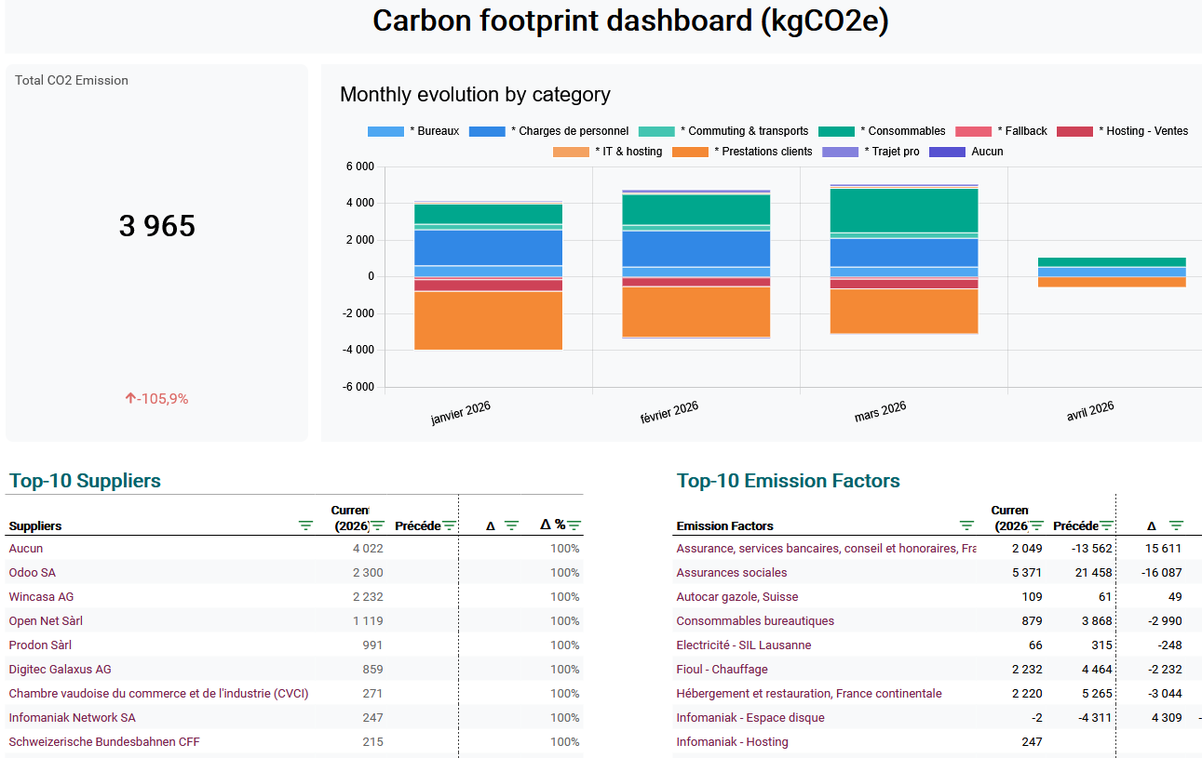Open the Emission Factors column filter icon

click(966, 525)
